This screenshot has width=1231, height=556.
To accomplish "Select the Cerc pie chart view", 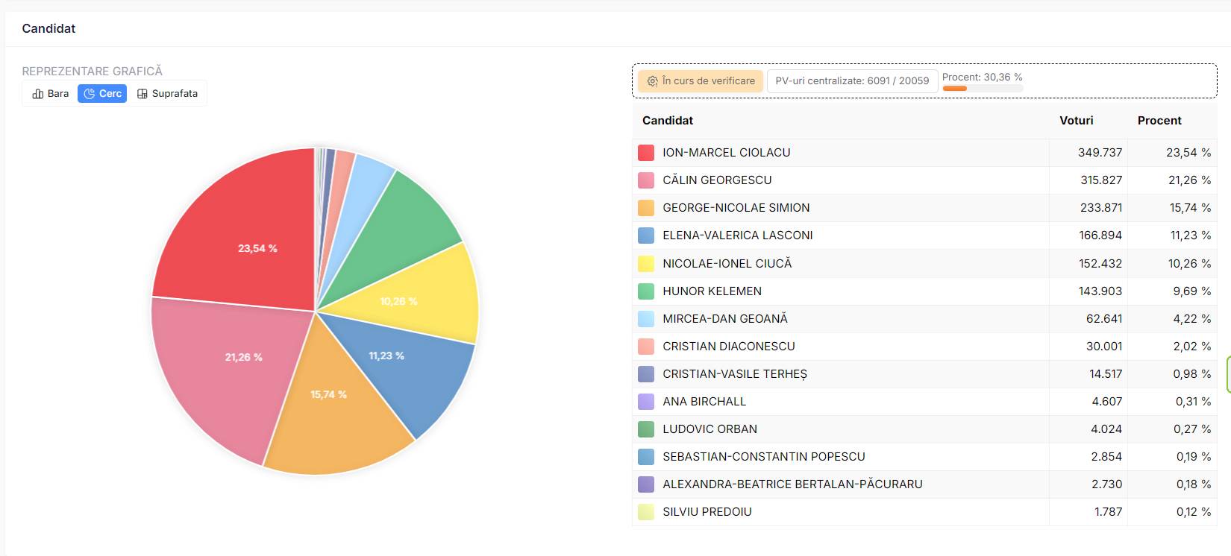I will point(102,94).
